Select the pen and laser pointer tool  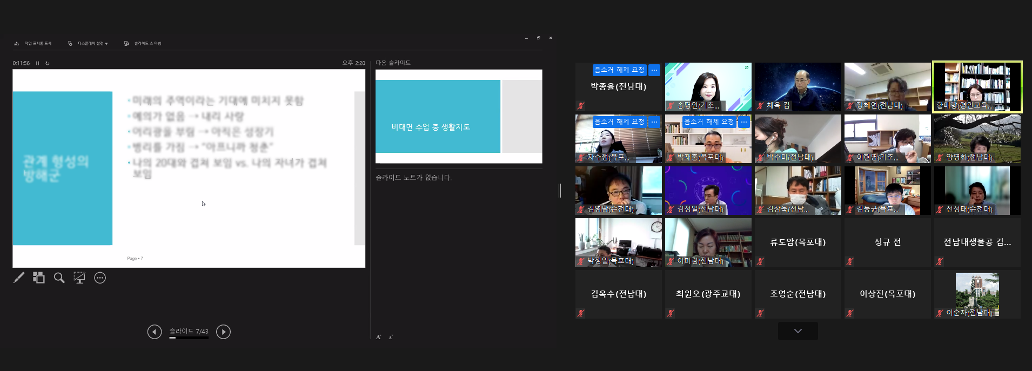(19, 278)
